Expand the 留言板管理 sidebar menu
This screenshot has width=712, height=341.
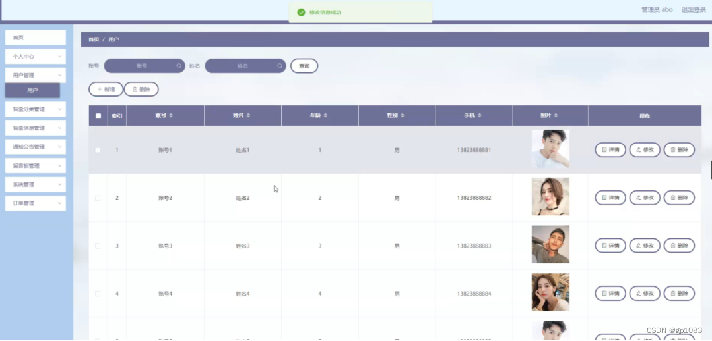pyautogui.click(x=36, y=166)
